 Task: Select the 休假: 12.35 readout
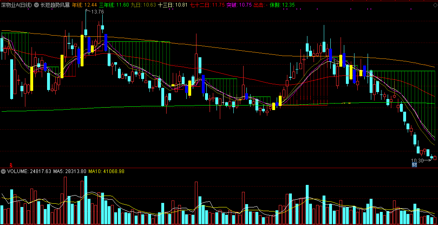pos(283,5)
